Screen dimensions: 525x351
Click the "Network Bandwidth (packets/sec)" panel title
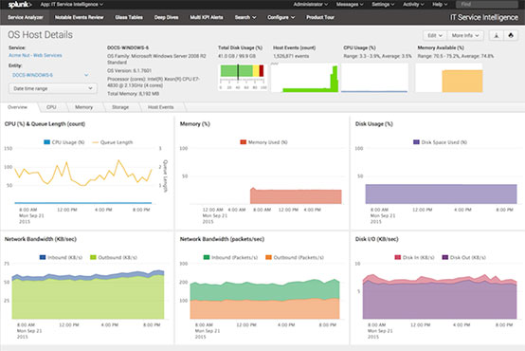click(222, 239)
